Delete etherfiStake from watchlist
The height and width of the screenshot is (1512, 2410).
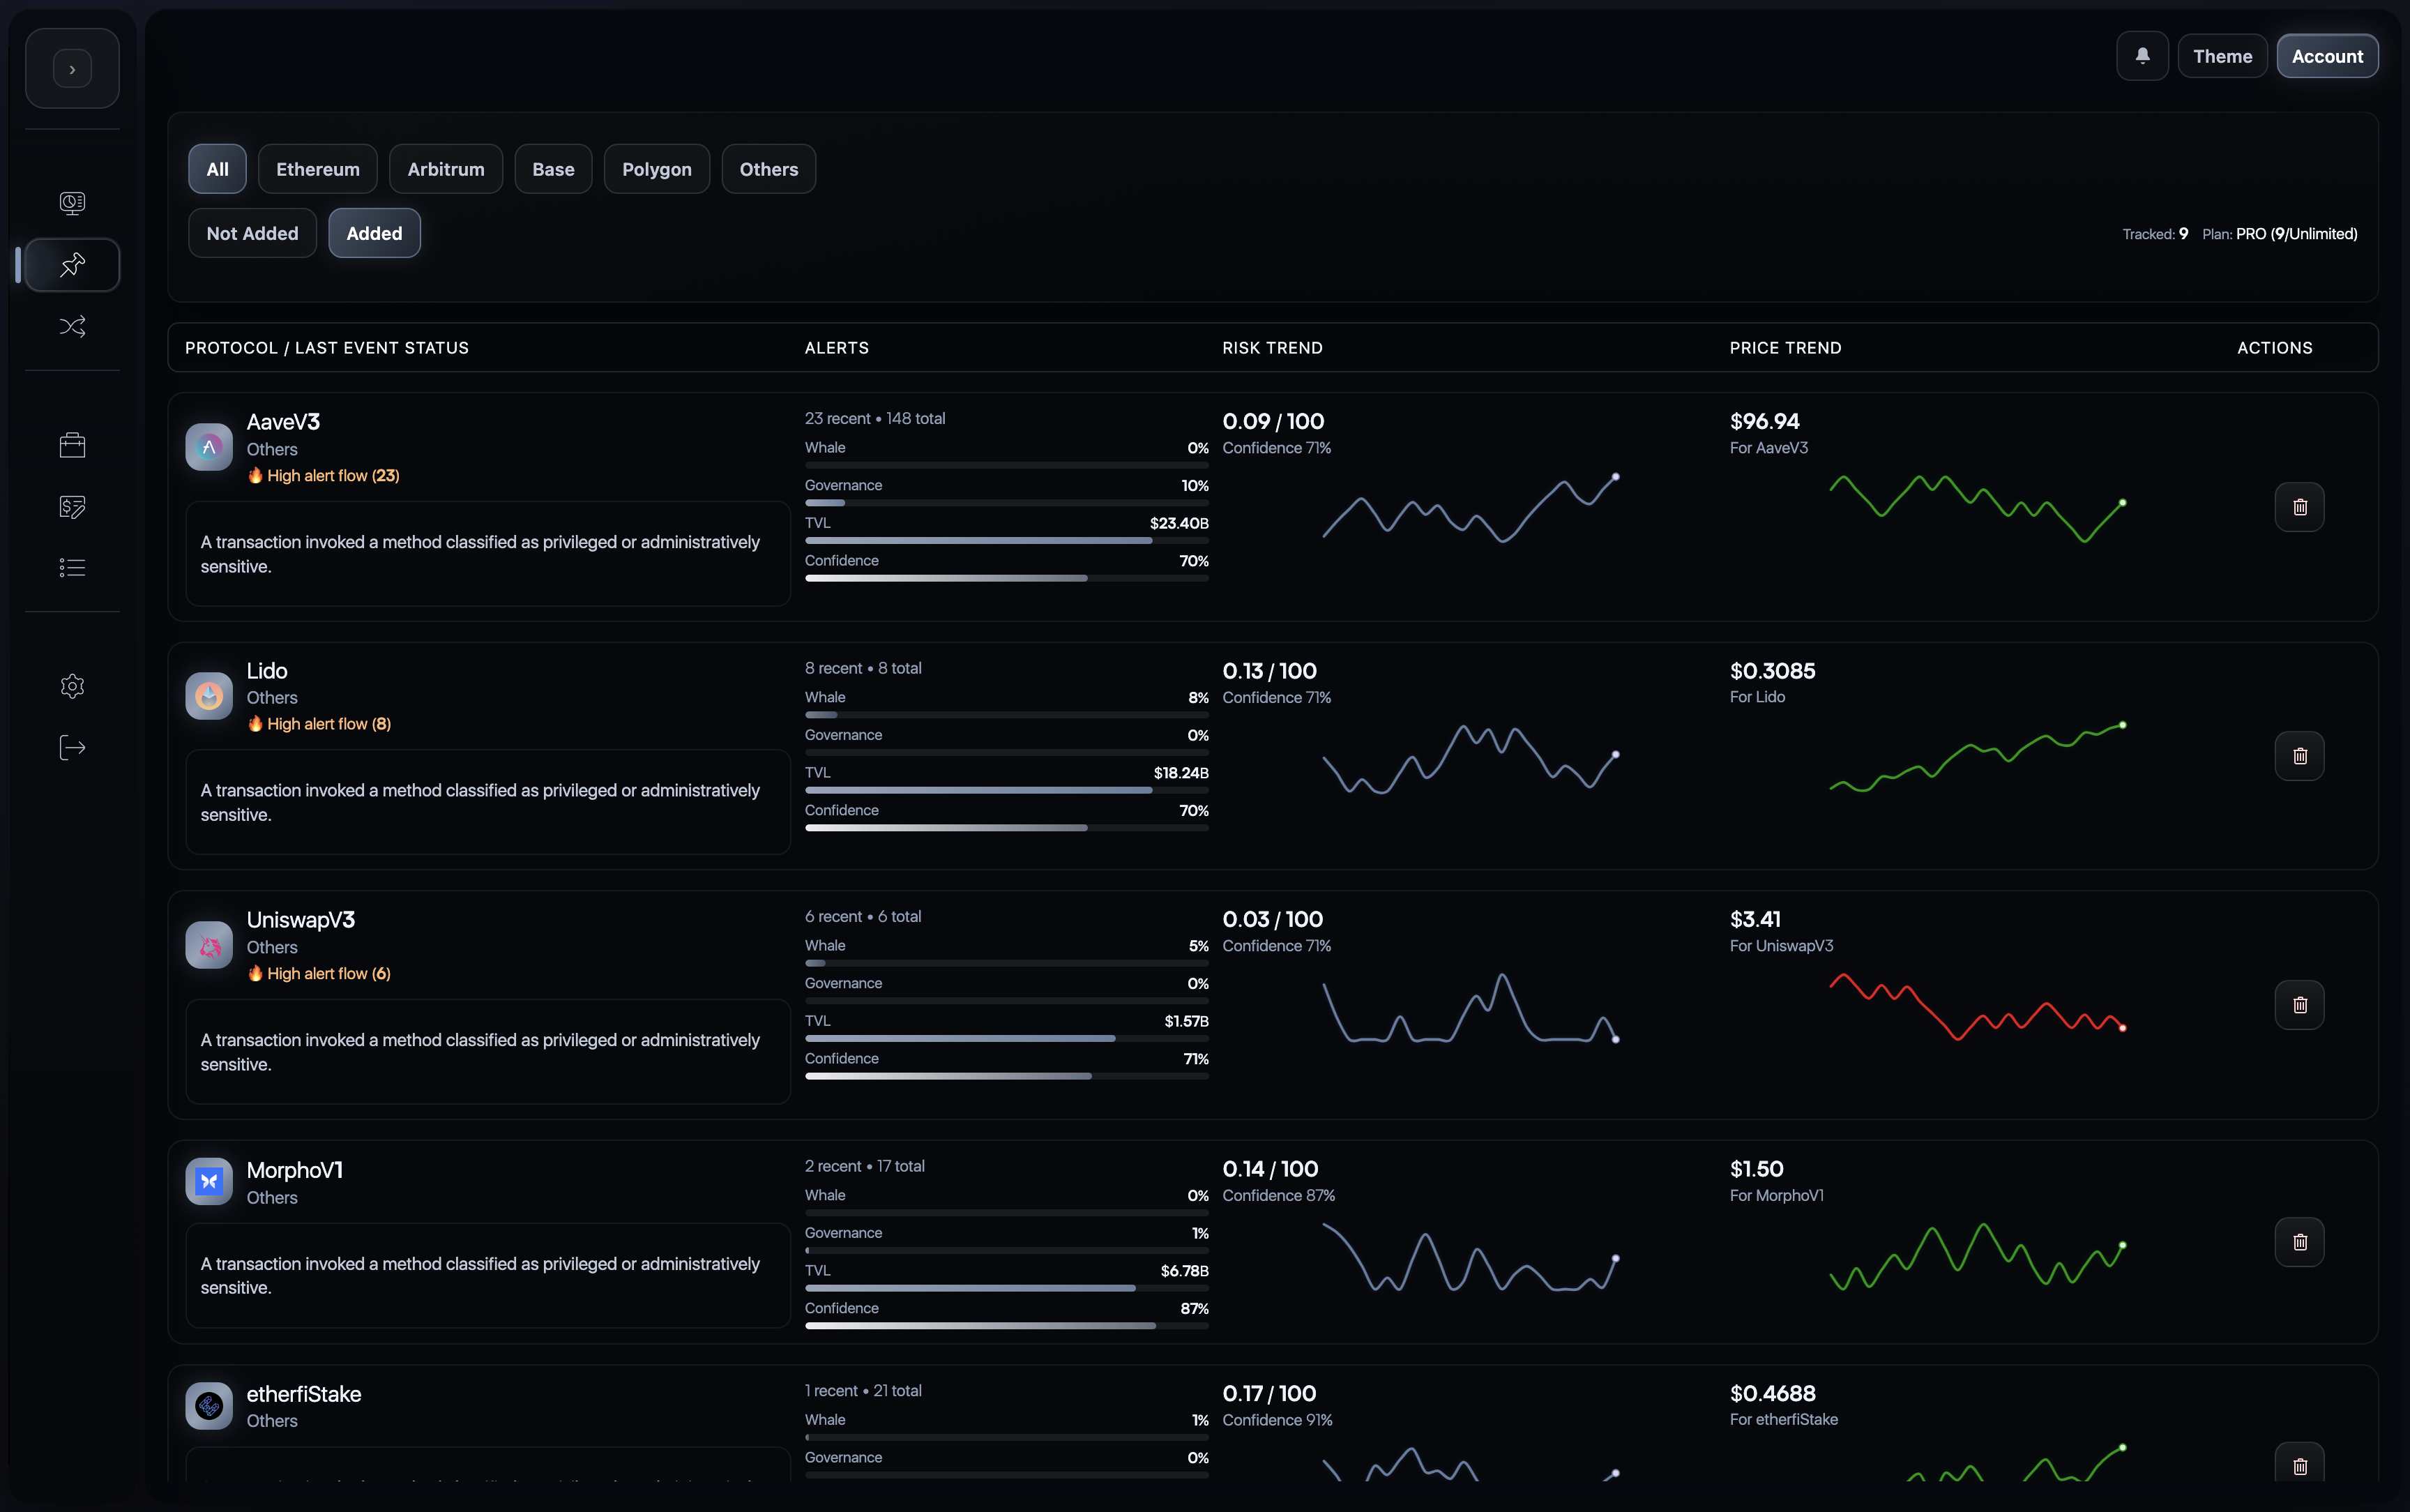click(x=2299, y=1466)
